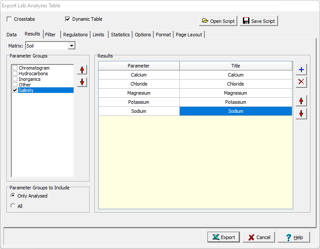Move selected result up with arrow
The image size is (320, 249).
(x=301, y=101)
